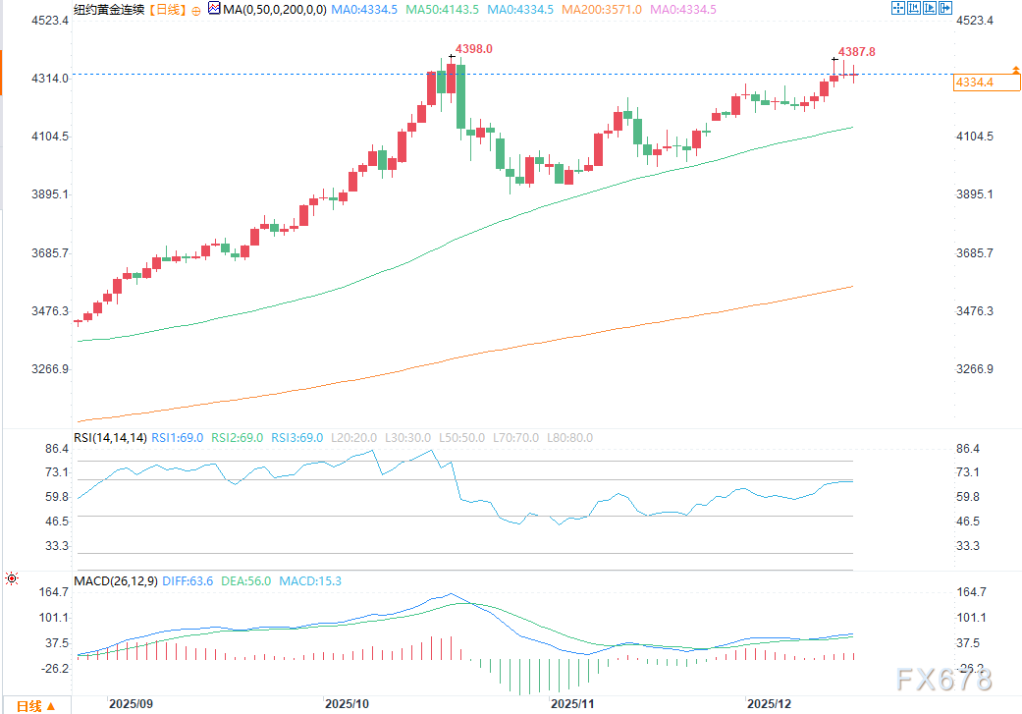Click the 纽约黄金连续 chart title
The height and width of the screenshot is (714, 1022).
107,9
